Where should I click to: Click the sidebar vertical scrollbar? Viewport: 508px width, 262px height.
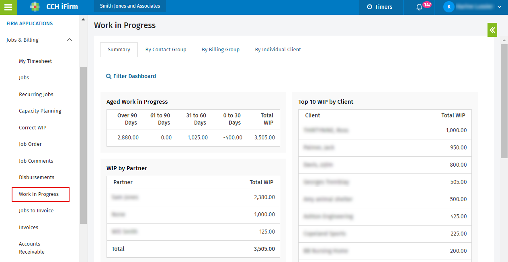pos(83,145)
